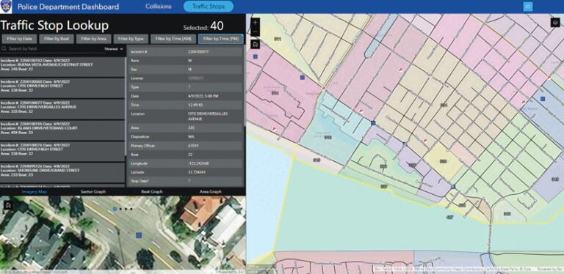
Task: Select incident 2204100077 at Otis Drive/Versailles Avenue
Action: [62, 109]
